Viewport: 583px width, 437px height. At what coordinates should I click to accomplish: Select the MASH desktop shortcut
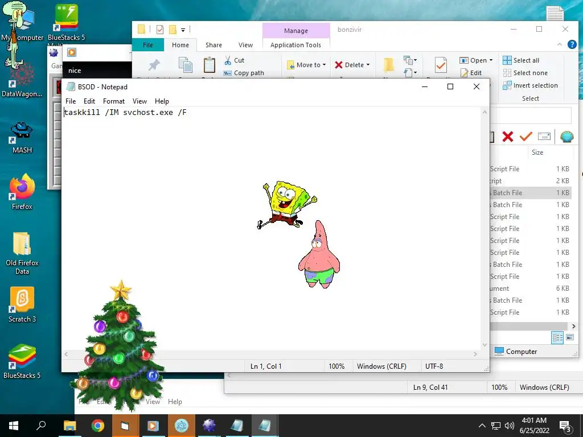point(22,138)
